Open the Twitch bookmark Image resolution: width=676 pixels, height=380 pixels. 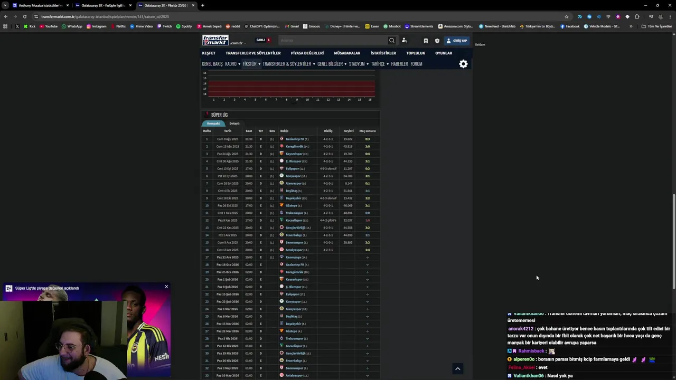click(164, 26)
